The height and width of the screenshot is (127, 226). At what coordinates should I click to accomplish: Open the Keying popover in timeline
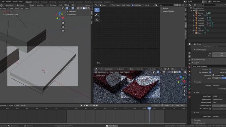click(12, 105)
